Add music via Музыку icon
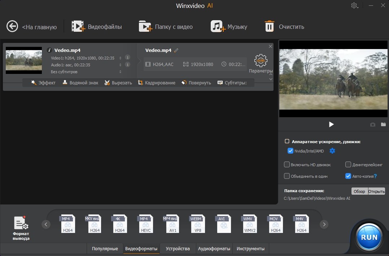This screenshot has width=389, height=256. [217, 26]
